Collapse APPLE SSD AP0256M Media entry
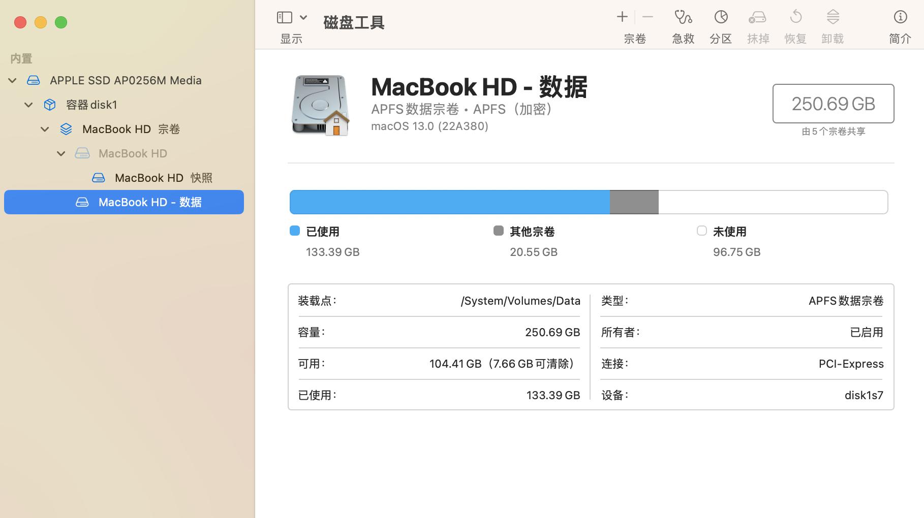This screenshot has width=924, height=518. pyautogui.click(x=12, y=80)
